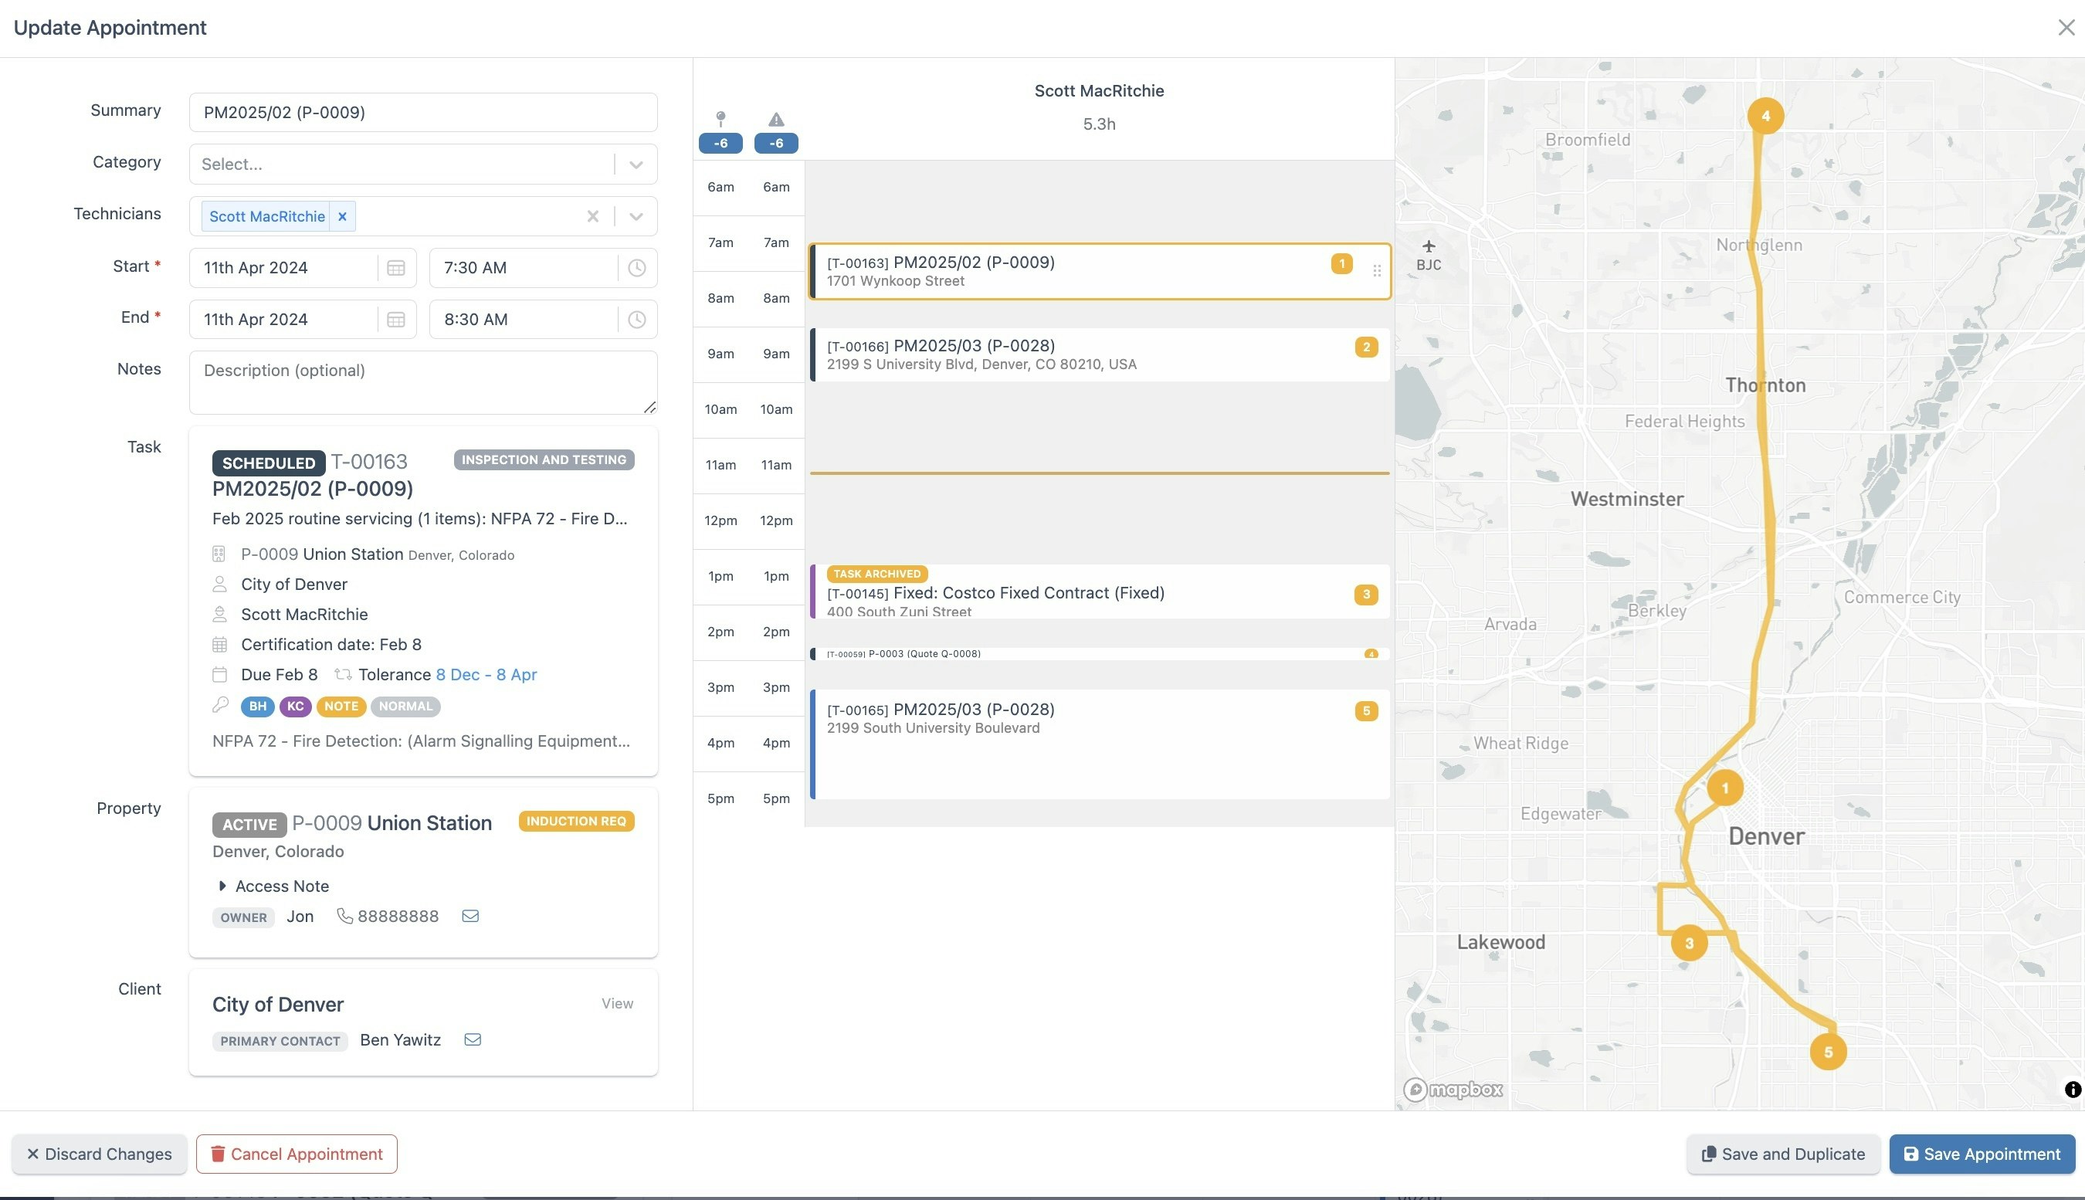Screen dimensions: 2085x1200
Task: Click Discard Changes button
Action: tap(99, 1154)
